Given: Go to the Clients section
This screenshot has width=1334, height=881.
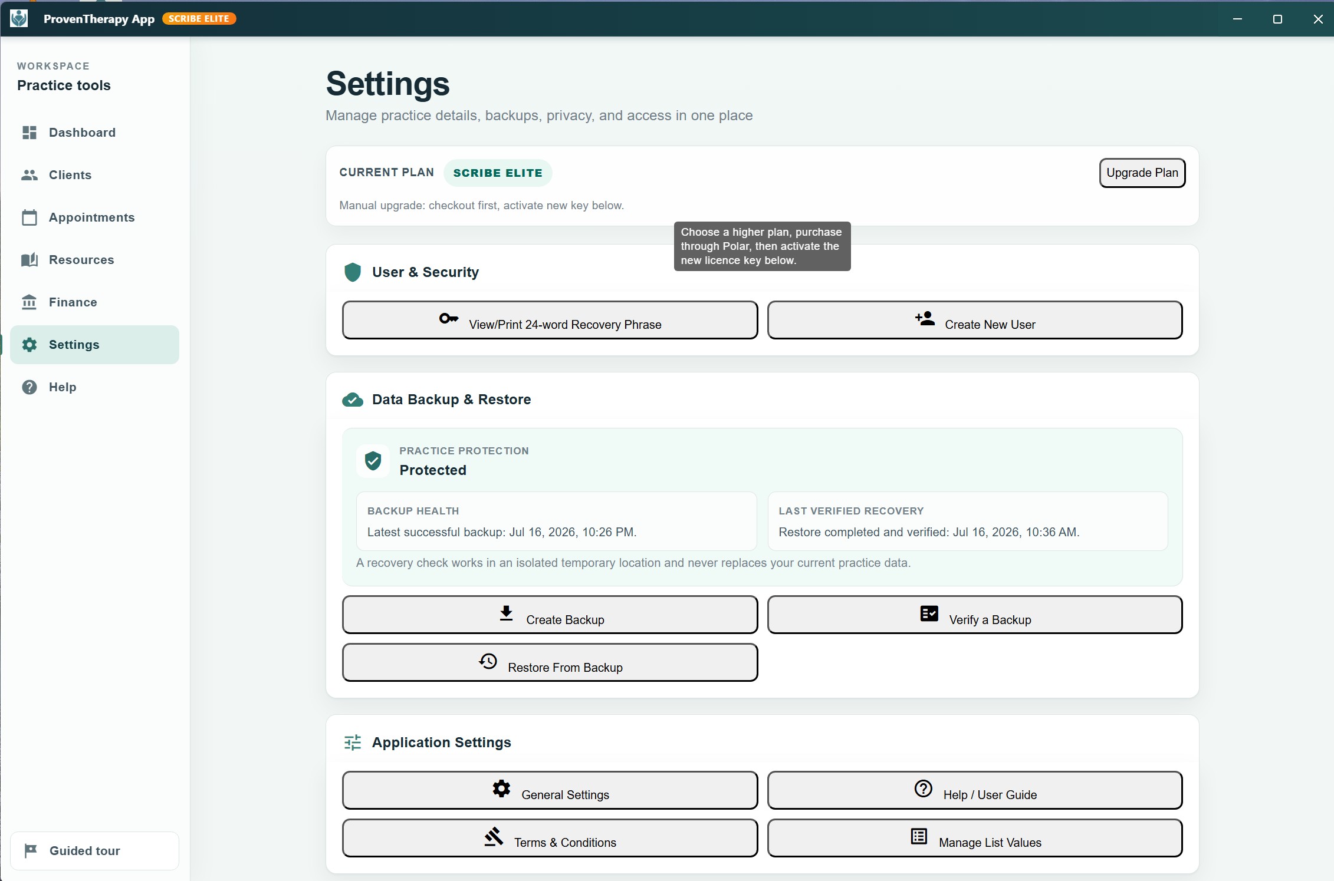Looking at the screenshot, I should coord(94,175).
